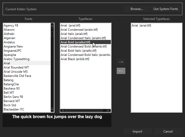Screen dimensions: 185x137
Task: Click Use System Fonts button
Action: [166, 9]
